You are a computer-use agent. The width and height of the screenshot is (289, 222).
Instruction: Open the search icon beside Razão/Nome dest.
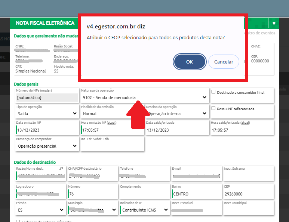pos(61,169)
